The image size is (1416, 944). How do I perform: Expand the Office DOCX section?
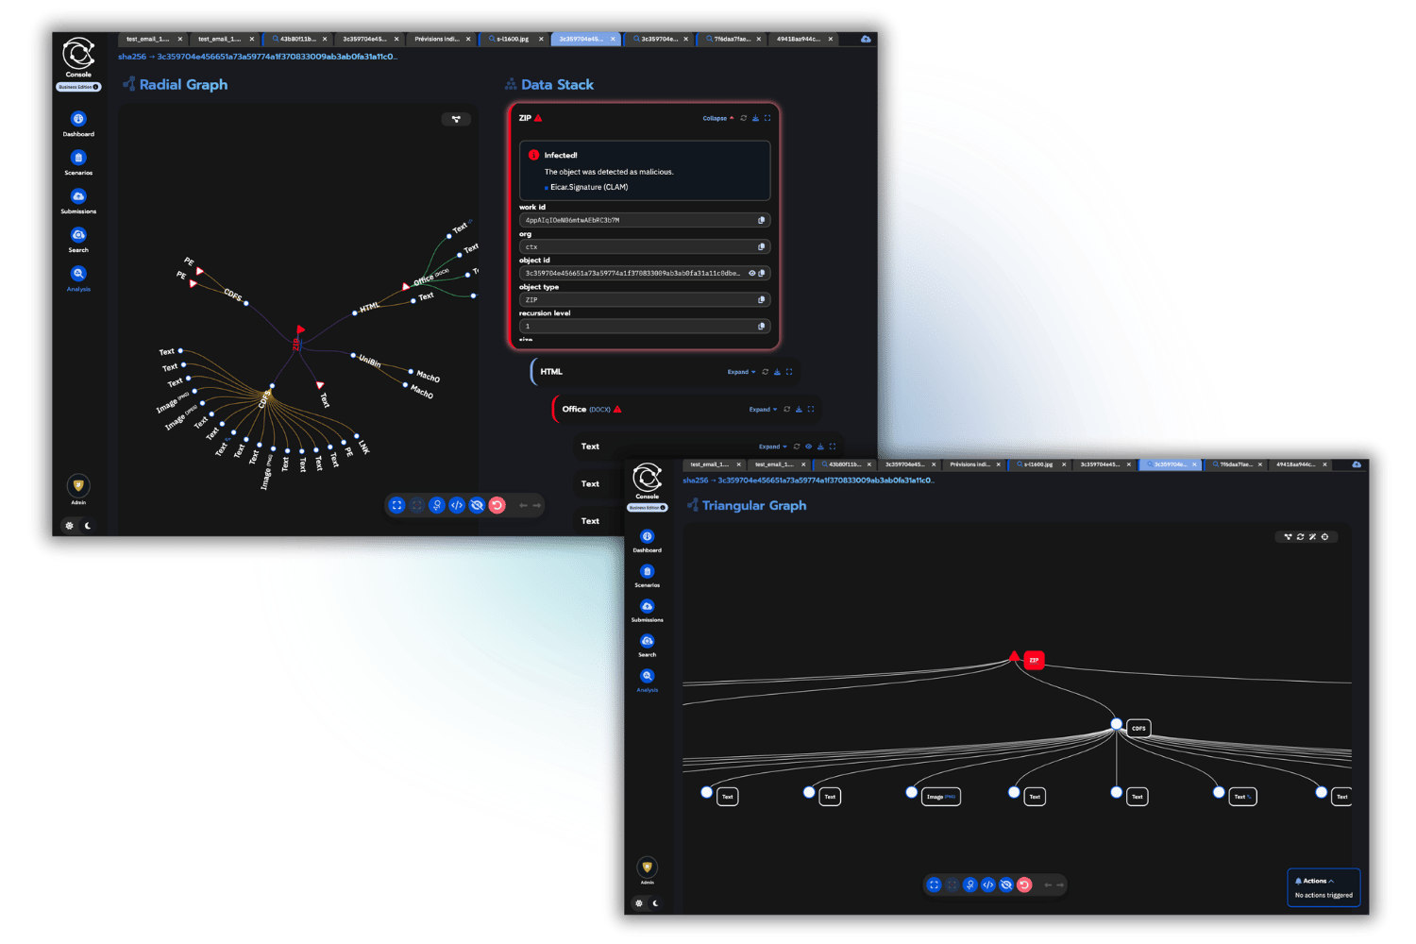click(761, 409)
